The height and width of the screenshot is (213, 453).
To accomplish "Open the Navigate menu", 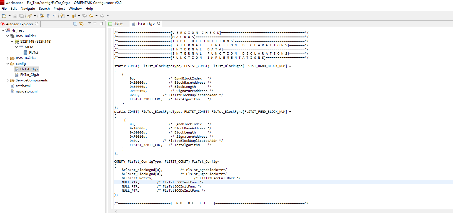I will pos(27,9).
